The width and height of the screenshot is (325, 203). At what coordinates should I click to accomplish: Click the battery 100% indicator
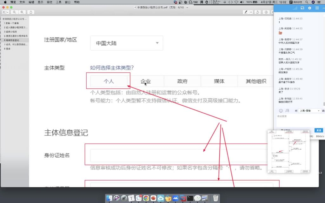click(252, 2)
